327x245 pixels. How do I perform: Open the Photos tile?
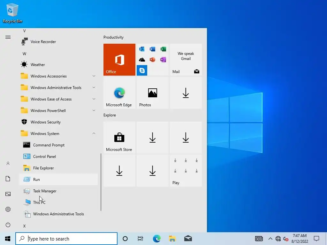pyautogui.click(x=152, y=93)
